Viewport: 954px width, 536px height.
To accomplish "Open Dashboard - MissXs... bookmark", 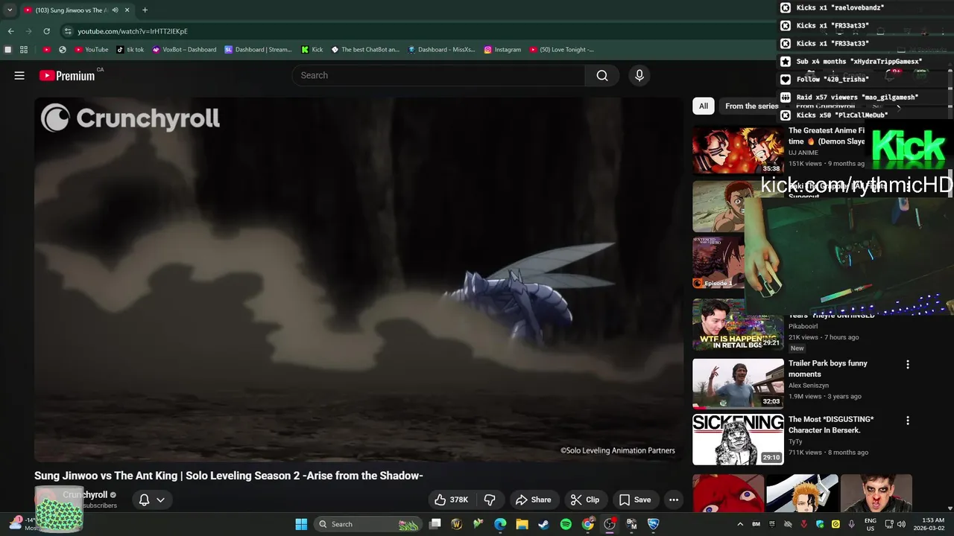I will coord(442,50).
